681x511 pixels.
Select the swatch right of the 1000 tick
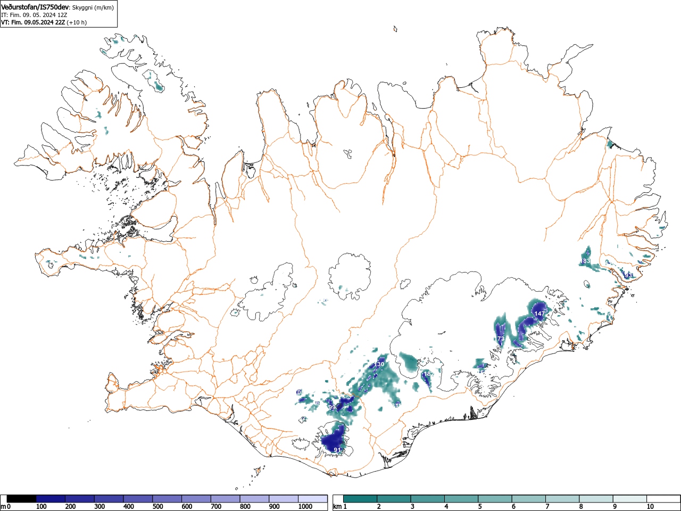click(313, 499)
